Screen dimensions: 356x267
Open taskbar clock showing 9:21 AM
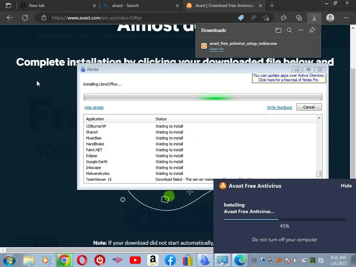pyautogui.click(x=338, y=260)
